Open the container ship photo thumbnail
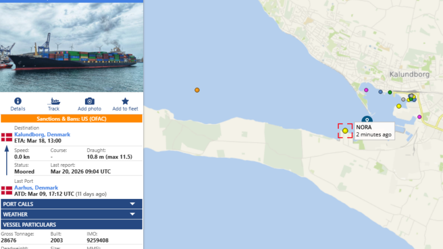443x249 pixels. tap(71, 47)
